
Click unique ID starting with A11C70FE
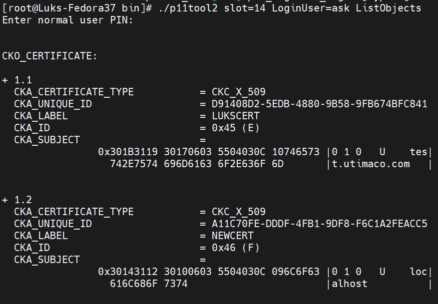coord(319,224)
